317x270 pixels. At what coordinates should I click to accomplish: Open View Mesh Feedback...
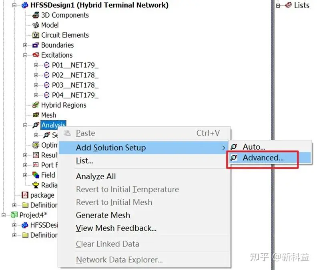pos(116,228)
